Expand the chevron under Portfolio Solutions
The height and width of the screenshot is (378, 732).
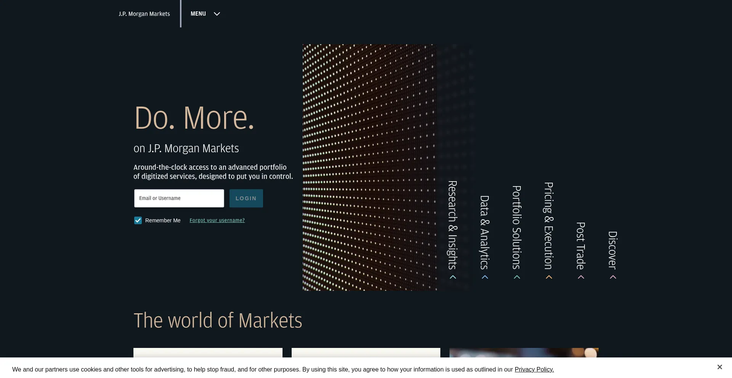pyautogui.click(x=517, y=277)
